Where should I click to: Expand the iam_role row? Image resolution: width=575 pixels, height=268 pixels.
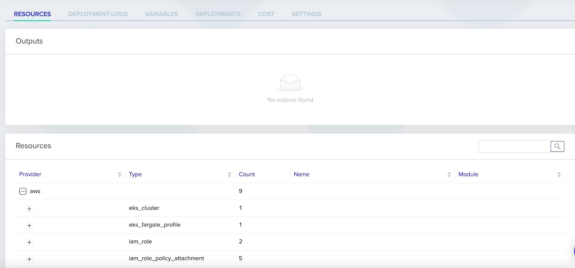pyautogui.click(x=29, y=242)
